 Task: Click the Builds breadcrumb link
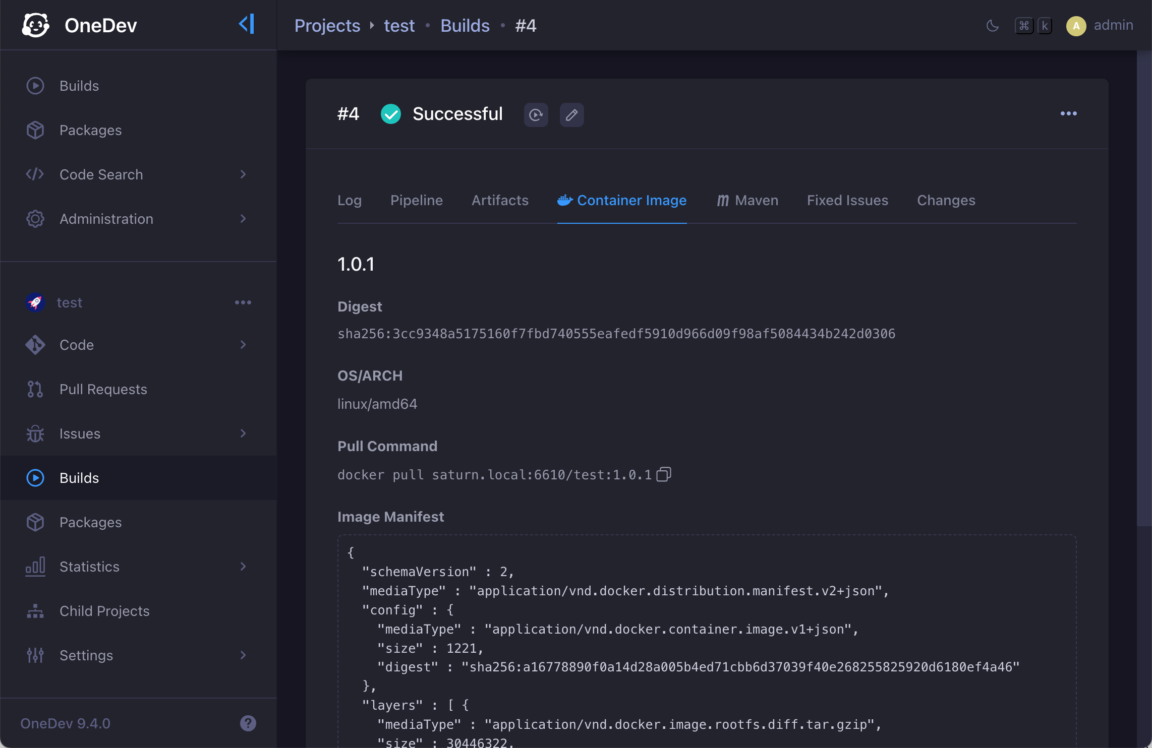click(x=465, y=26)
